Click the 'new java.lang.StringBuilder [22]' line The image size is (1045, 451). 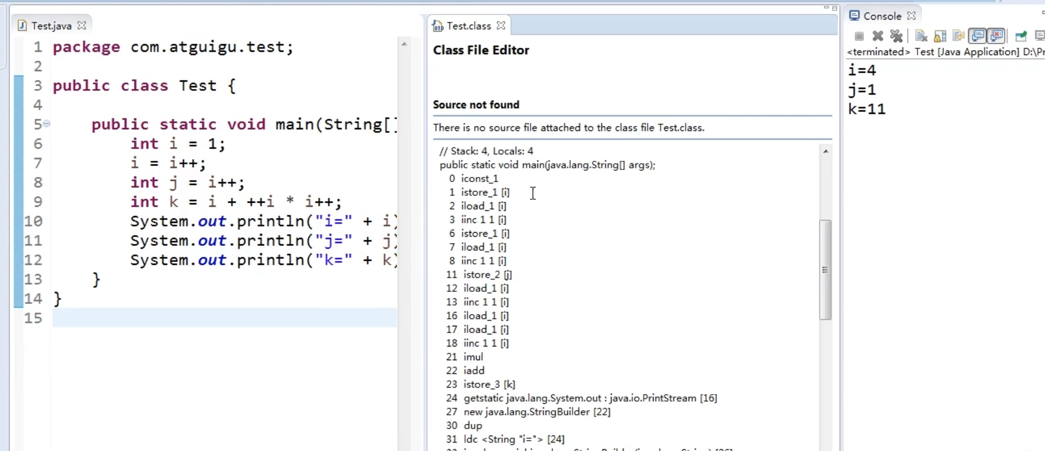(528, 412)
